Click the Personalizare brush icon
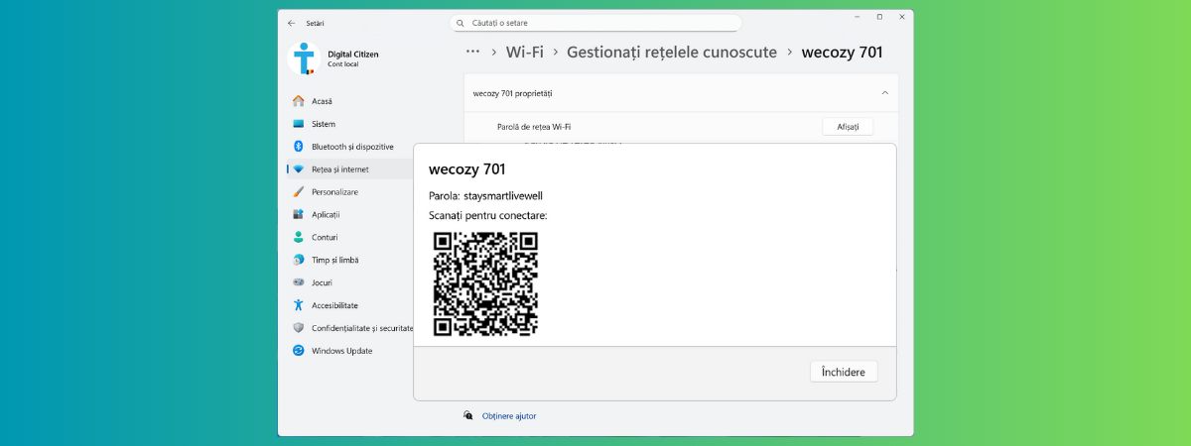Viewport: 1191px width, 446px height. point(298,192)
